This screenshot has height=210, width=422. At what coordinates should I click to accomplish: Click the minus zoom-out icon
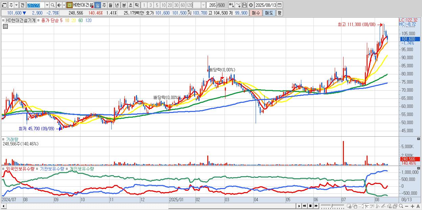[x=406, y=206]
